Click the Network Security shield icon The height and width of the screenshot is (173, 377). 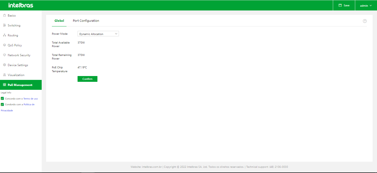pyautogui.click(x=4, y=55)
